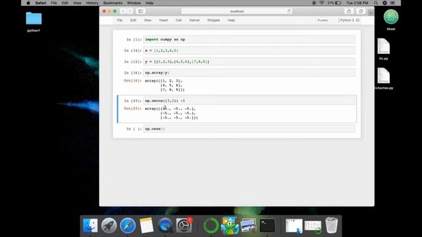Click the Out[16] array output
Viewport: 422px width, 237px height.
165,85
